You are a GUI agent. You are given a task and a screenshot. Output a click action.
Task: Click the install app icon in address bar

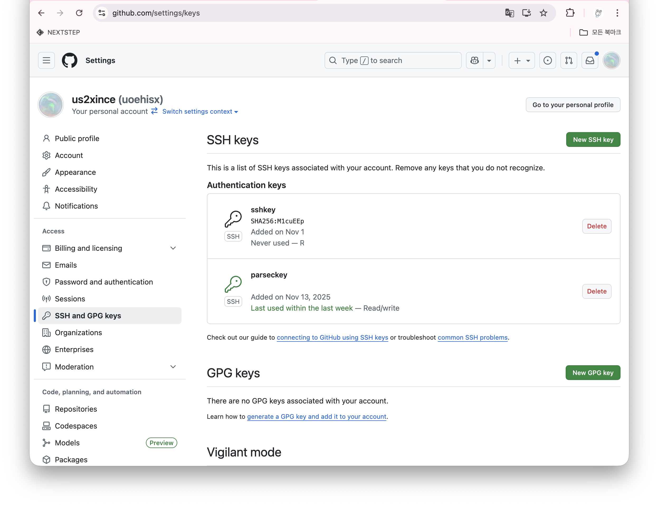(526, 13)
